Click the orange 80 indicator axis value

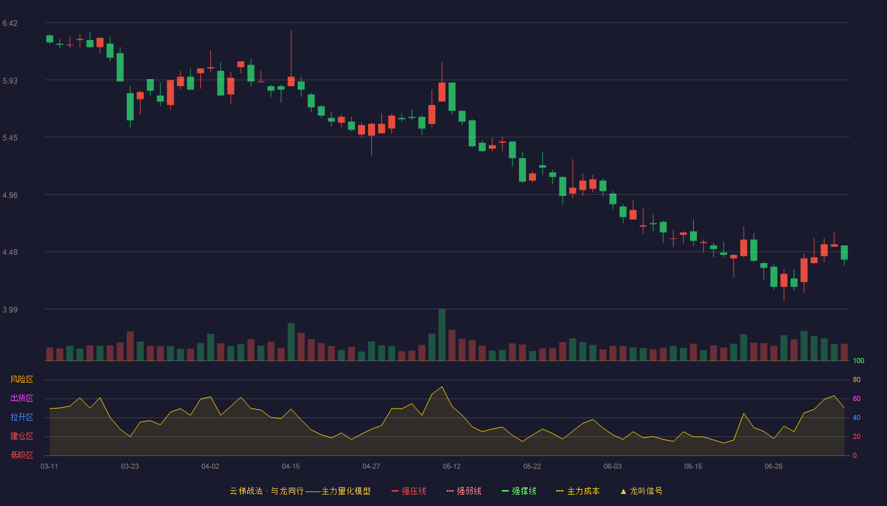click(x=857, y=379)
